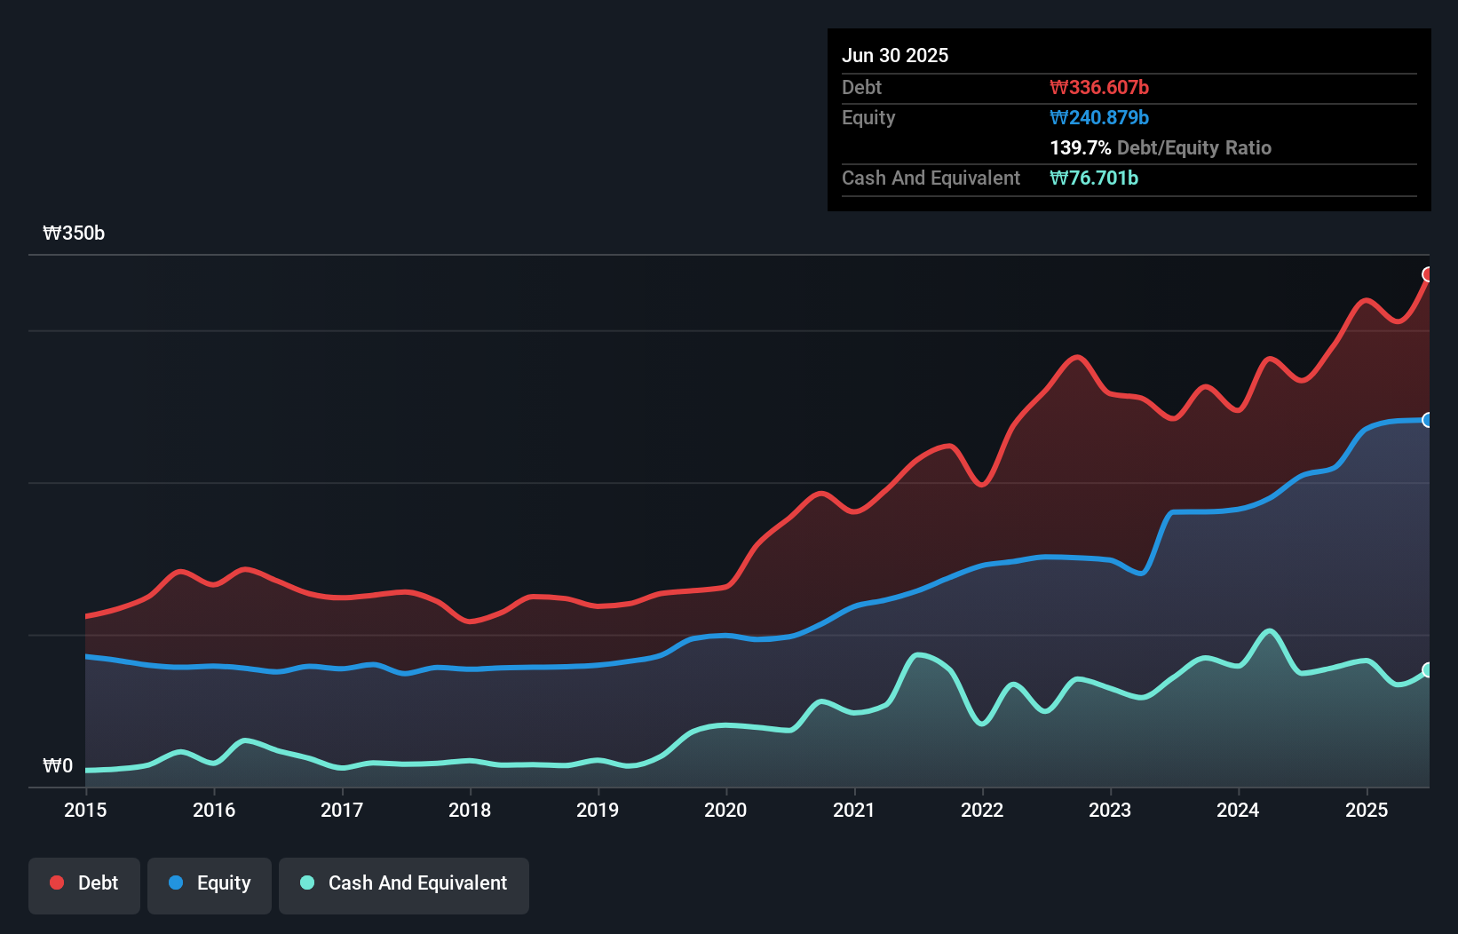The height and width of the screenshot is (934, 1458).
Task: Select the red Debt endpoint marker on chart
Action: click(x=1428, y=275)
